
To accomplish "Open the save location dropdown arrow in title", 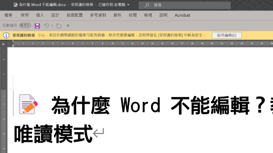I will [128, 5].
